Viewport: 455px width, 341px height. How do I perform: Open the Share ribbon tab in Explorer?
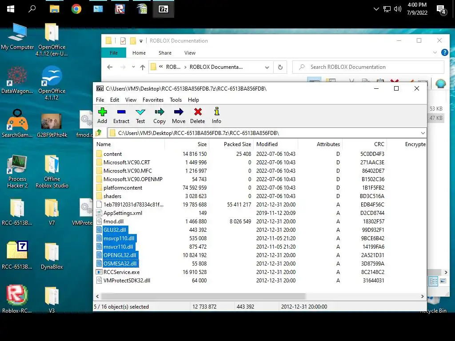(x=165, y=53)
